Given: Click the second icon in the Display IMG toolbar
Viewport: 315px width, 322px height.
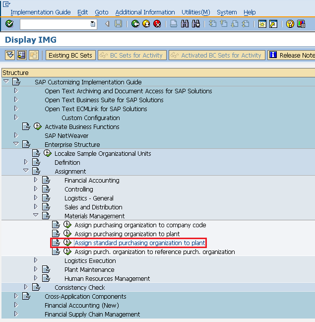Looking at the screenshot, I should point(22,55).
